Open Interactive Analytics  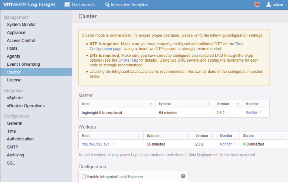point(127,5)
